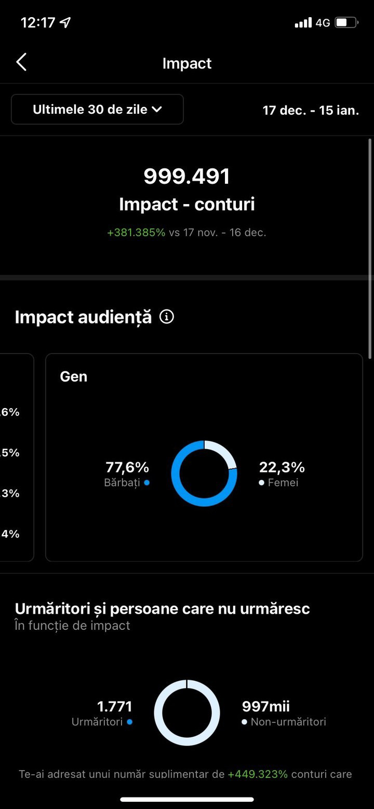The width and height of the screenshot is (374, 809).
Task: Tap the back arrow to leave Impact screen
Action: click(22, 62)
